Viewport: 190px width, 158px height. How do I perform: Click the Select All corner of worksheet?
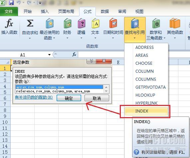(5, 62)
